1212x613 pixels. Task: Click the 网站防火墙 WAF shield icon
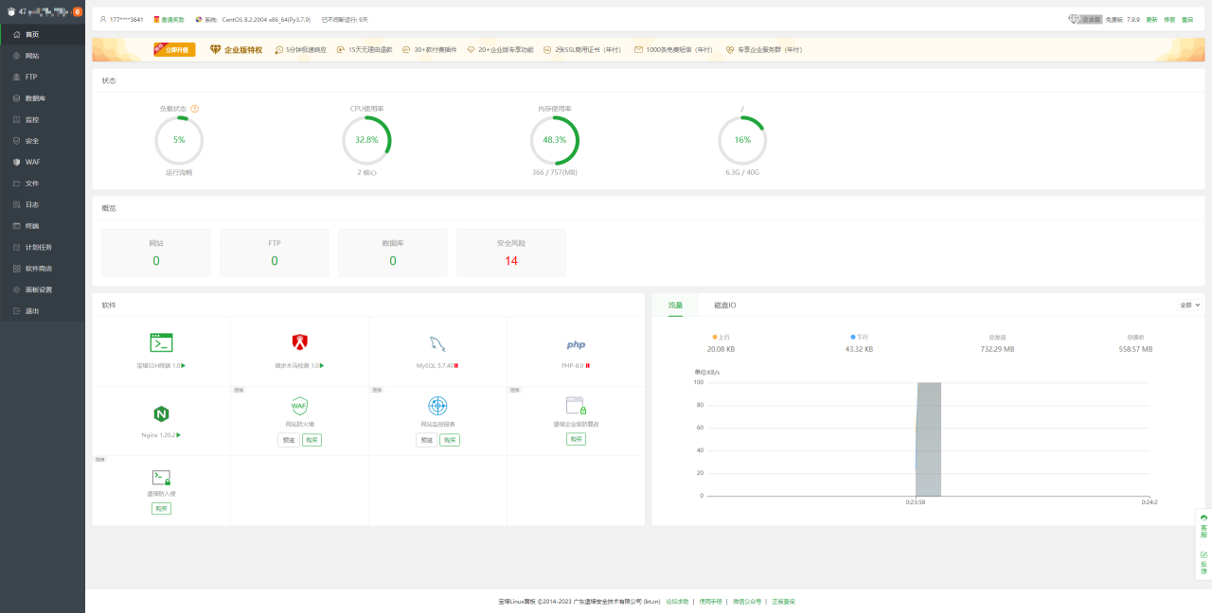coord(299,406)
